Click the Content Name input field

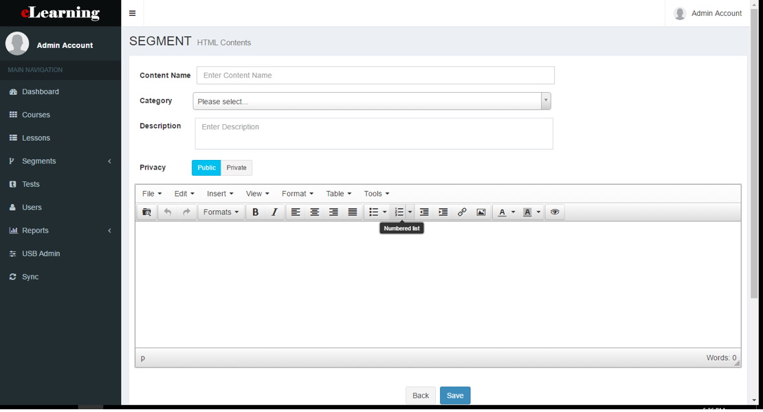click(x=375, y=75)
